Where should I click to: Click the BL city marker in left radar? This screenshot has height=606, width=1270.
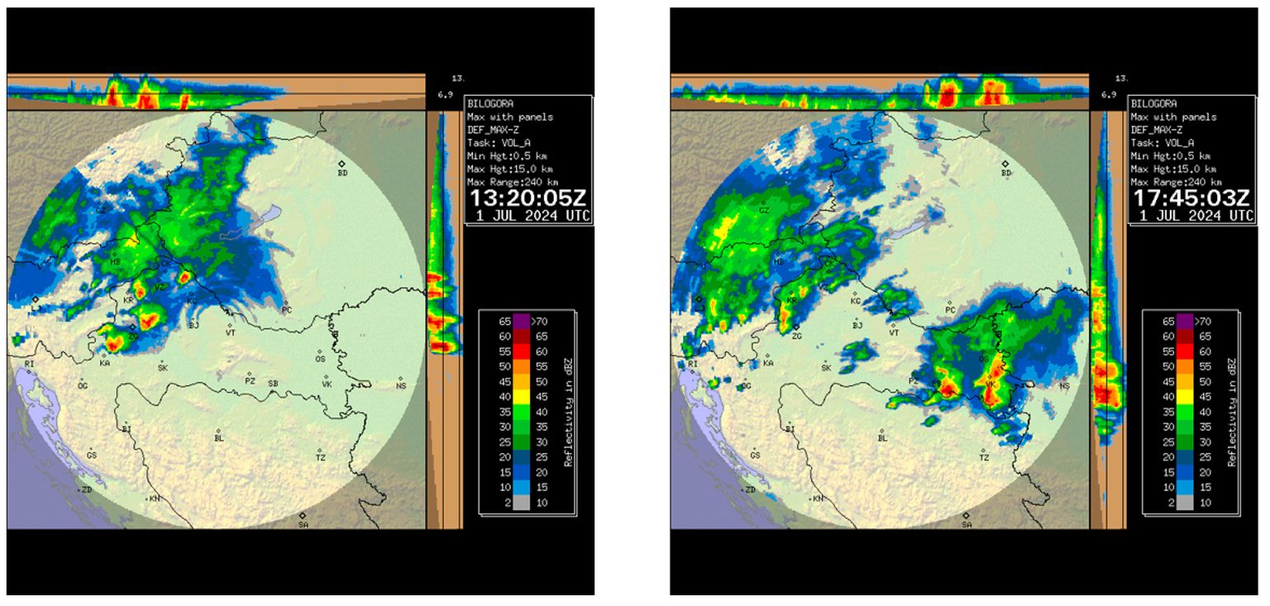218,431
